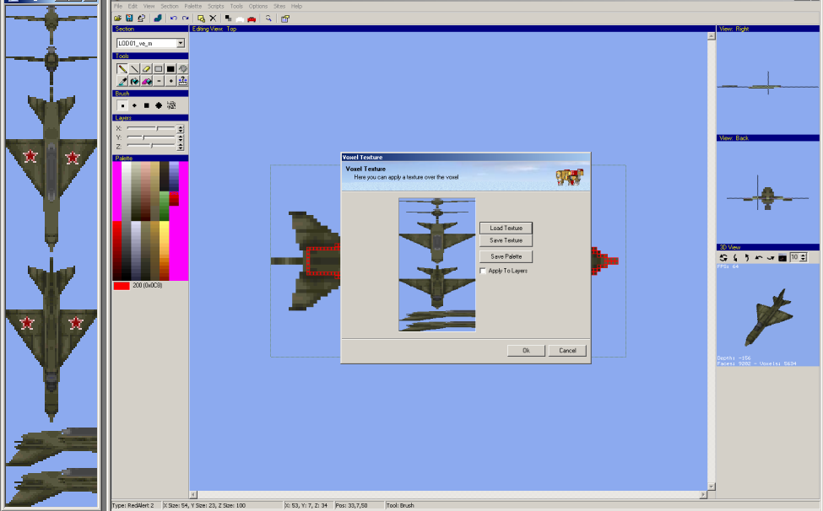Adjust the 3D View rotation step spinner
The height and width of the screenshot is (511, 823).
803,257
